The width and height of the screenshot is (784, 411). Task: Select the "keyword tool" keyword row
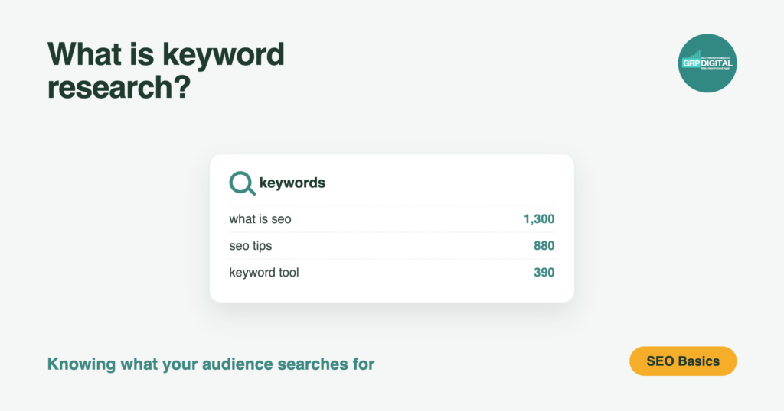391,273
